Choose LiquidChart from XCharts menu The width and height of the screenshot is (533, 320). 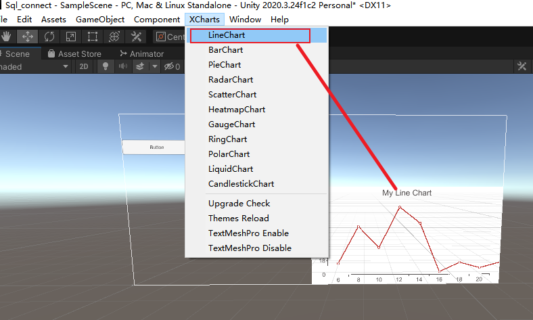tap(256, 169)
